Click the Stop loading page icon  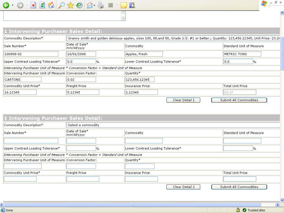(33, 5)
